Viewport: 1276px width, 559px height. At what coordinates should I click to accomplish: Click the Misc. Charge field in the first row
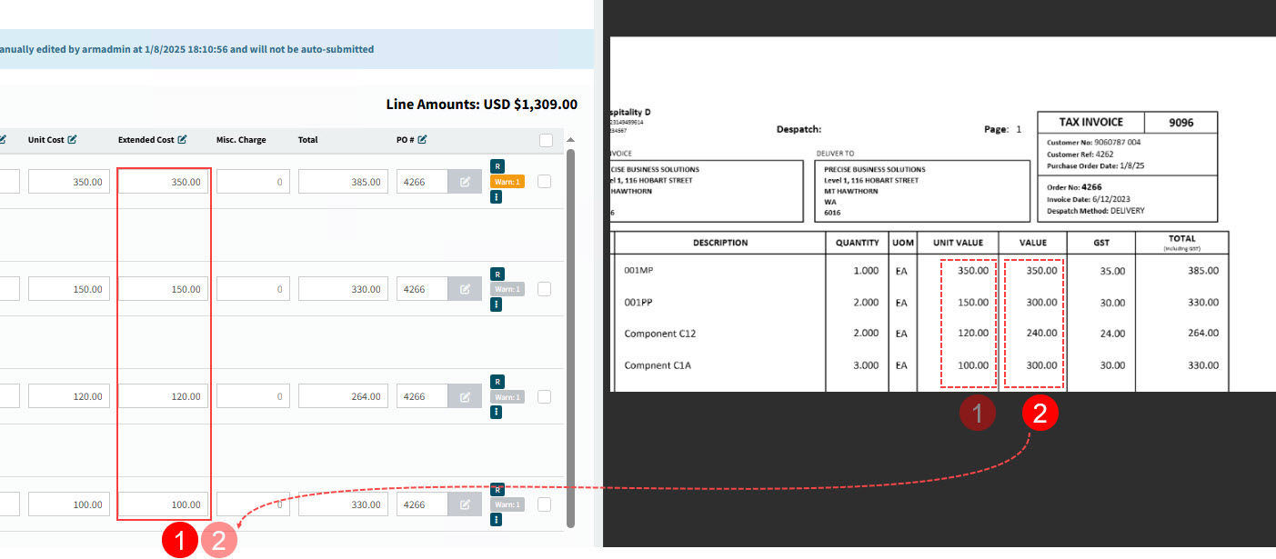[253, 182]
